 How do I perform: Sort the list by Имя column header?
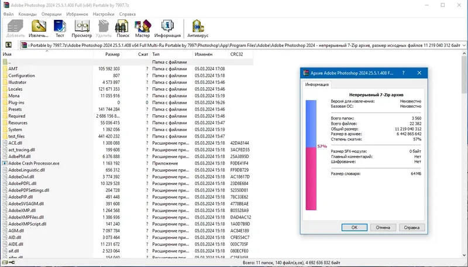coord(47,54)
